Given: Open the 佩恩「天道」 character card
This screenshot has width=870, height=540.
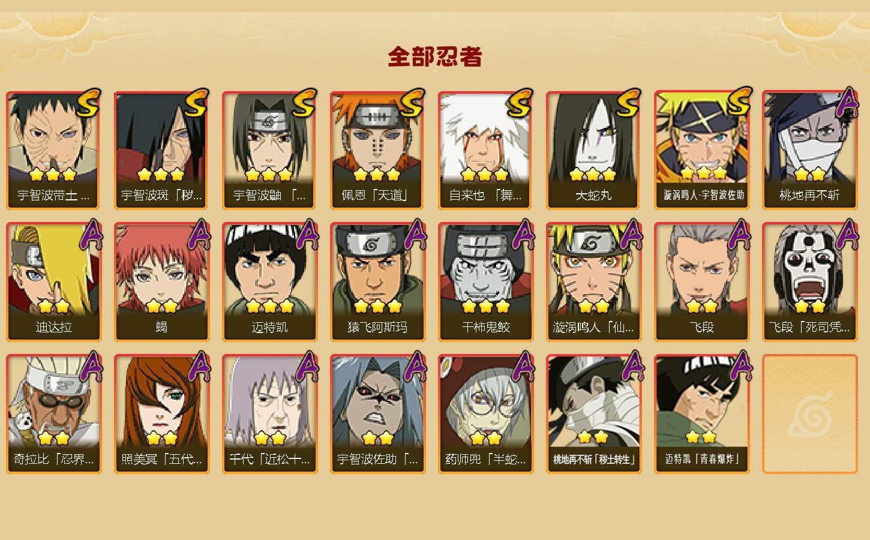Looking at the screenshot, I should [x=377, y=150].
